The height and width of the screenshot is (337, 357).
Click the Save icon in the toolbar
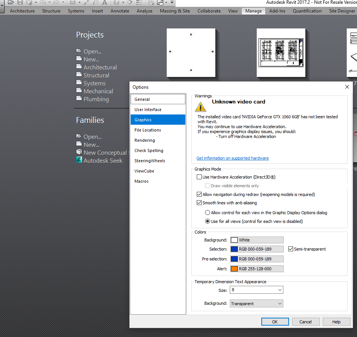(19, 3)
